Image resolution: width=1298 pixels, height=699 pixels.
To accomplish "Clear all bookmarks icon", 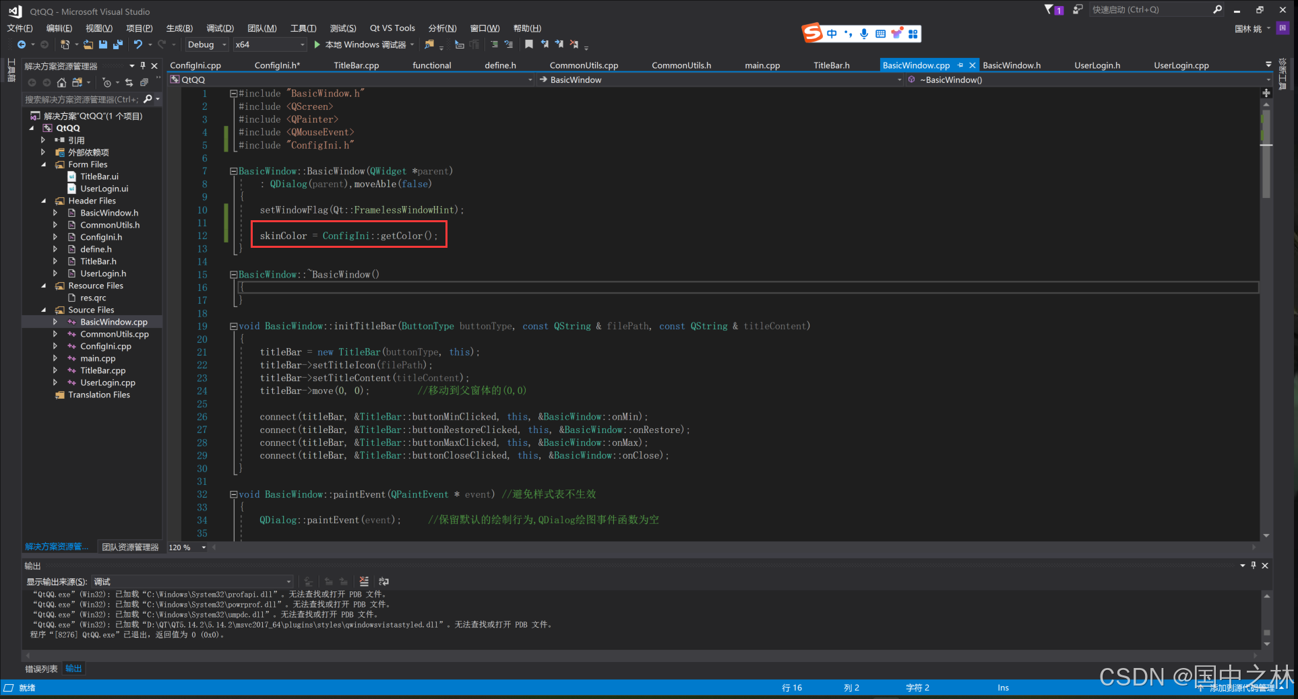I will point(574,44).
